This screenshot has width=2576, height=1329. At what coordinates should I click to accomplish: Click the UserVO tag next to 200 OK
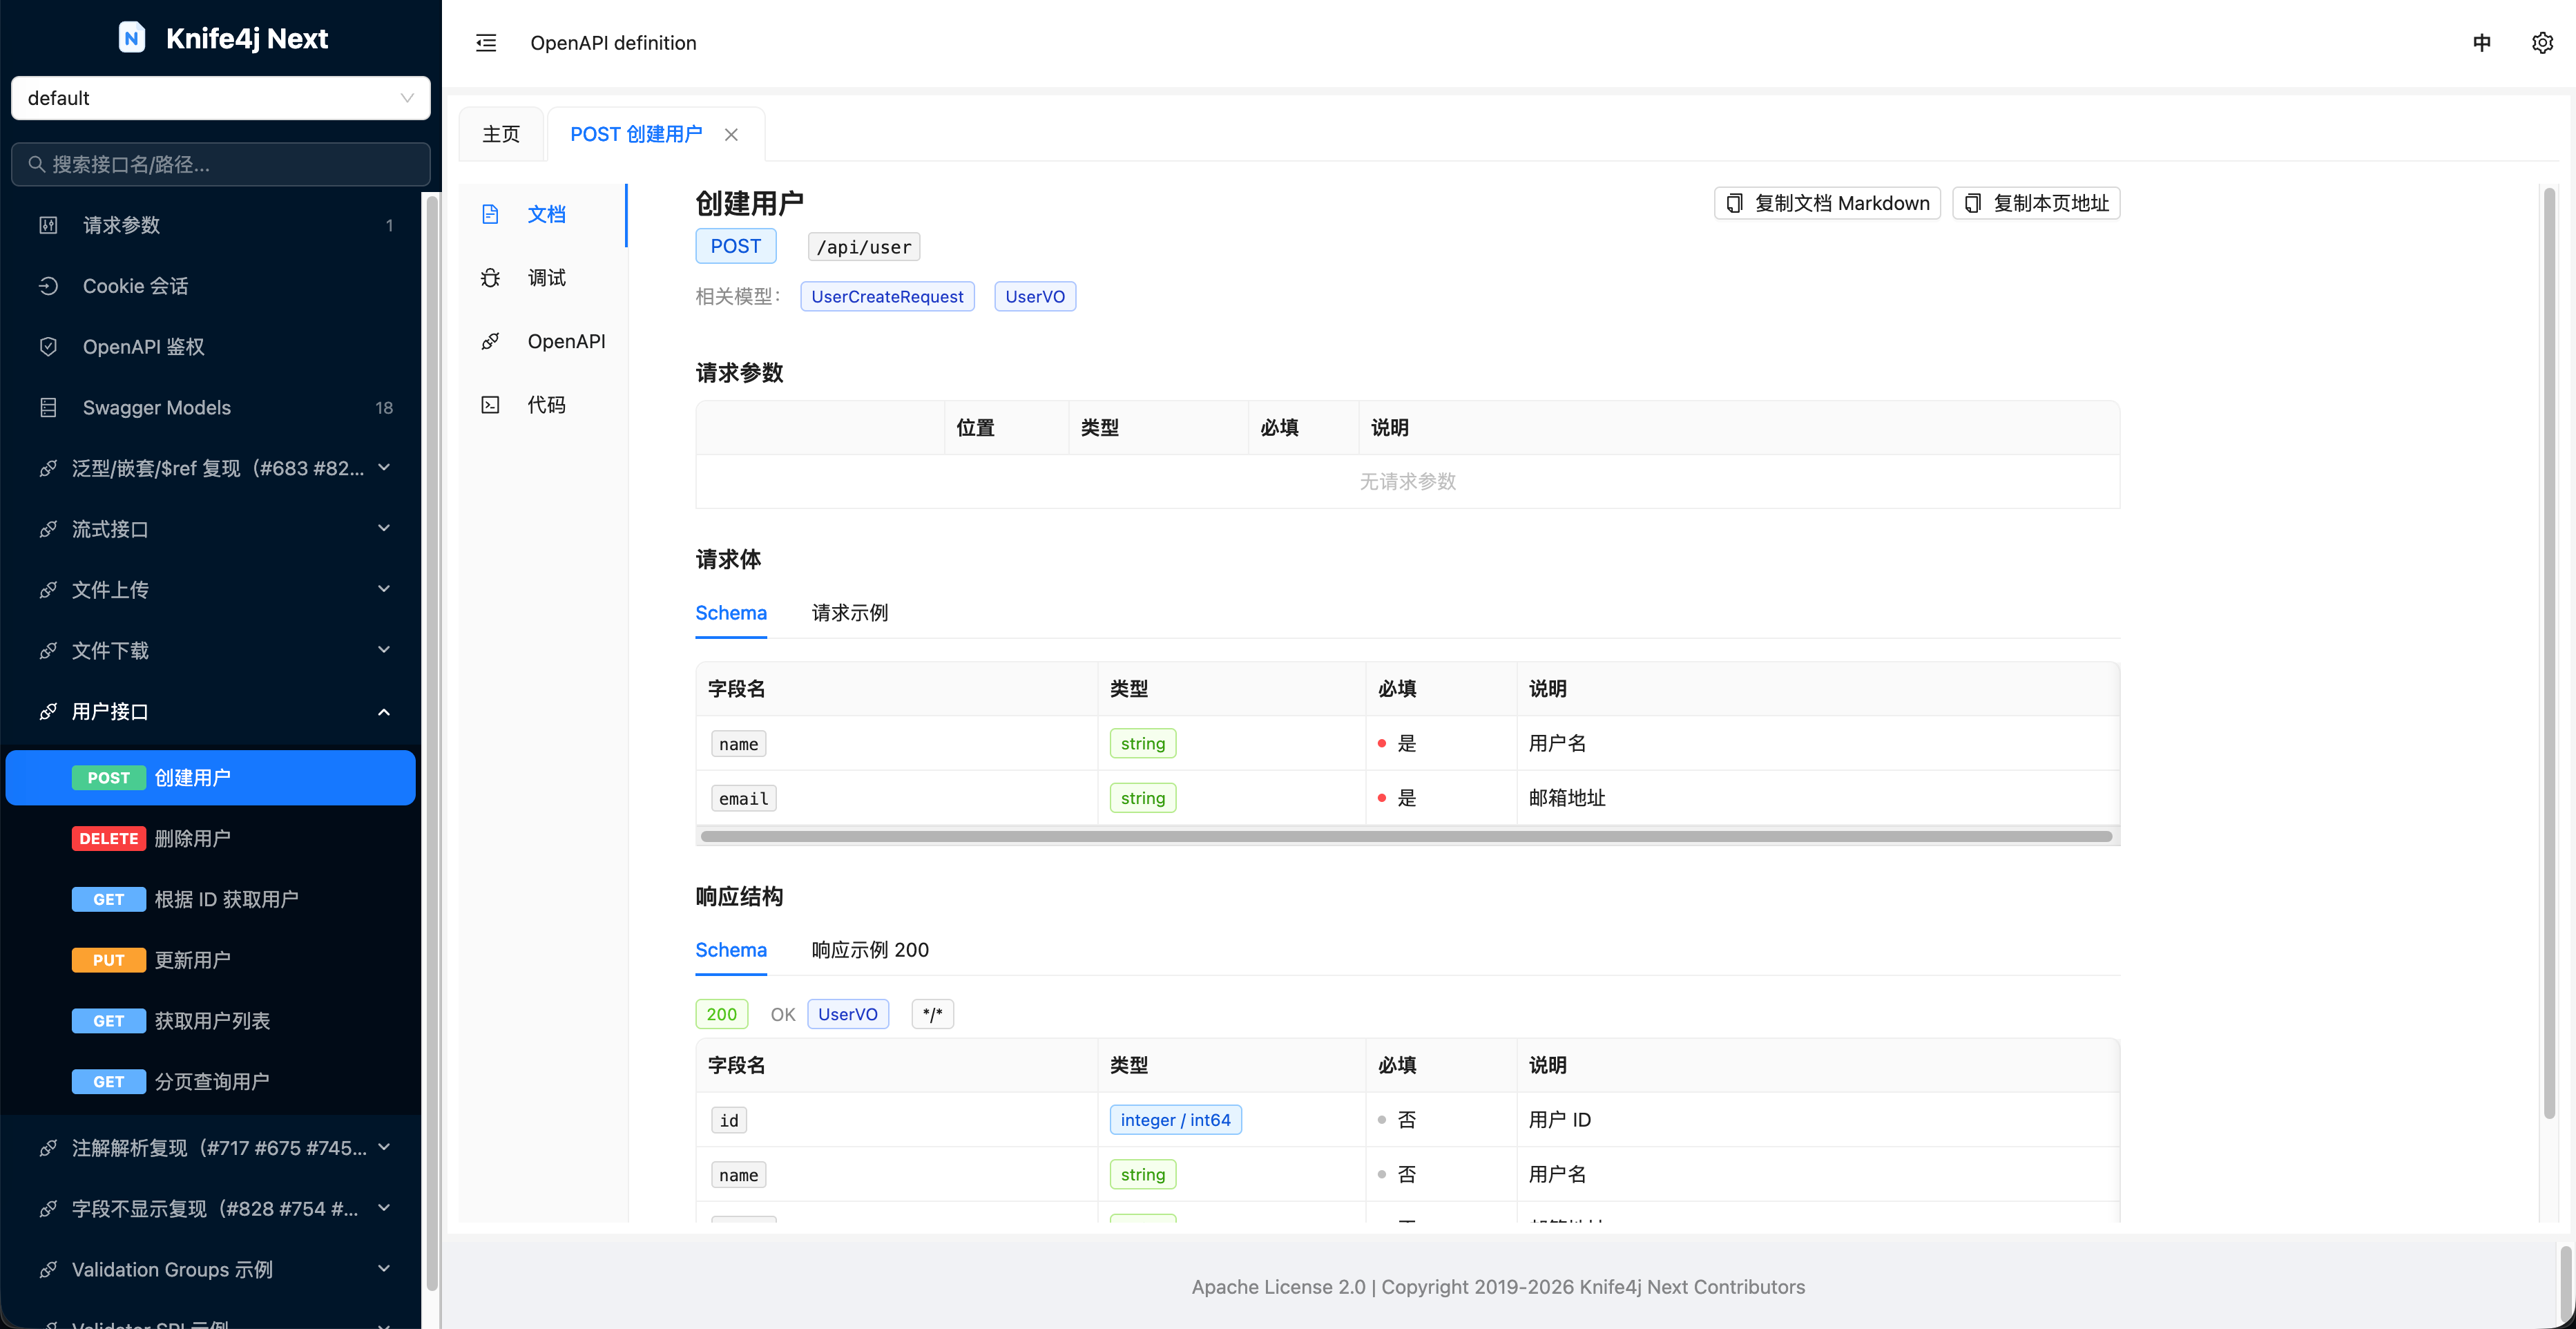(x=848, y=1014)
